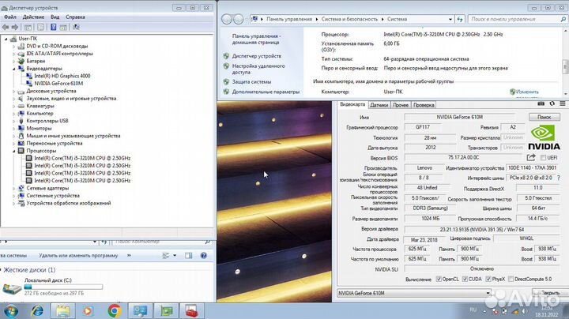This screenshot has height=319, width=569.
Task: Open the Вид menu
Action: [x=55, y=17]
